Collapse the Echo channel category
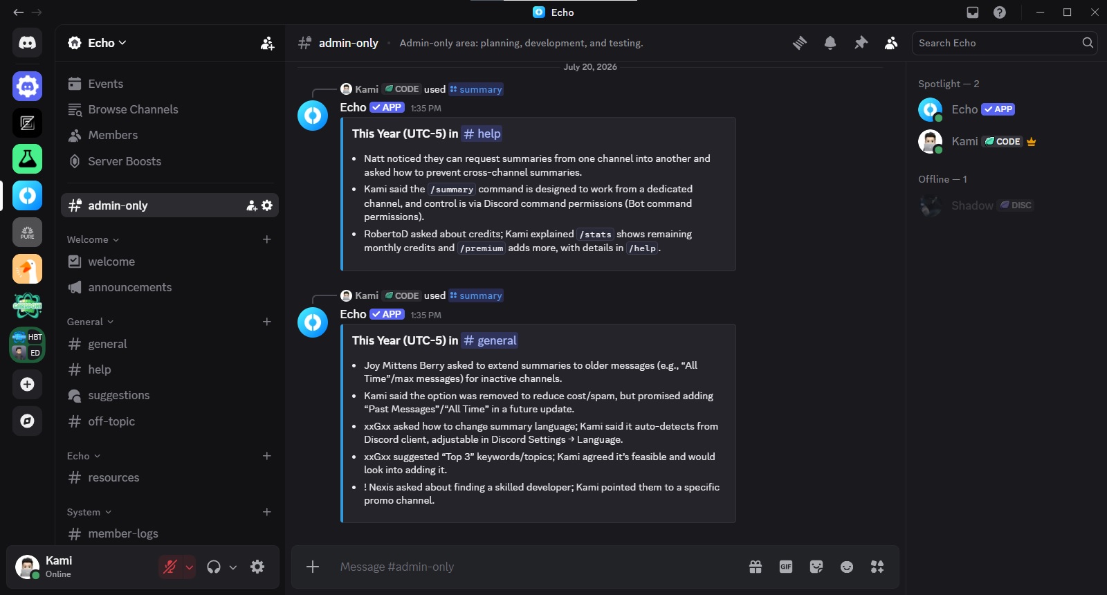This screenshot has width=1107, height=595. pyautogui.click(x=84, y=456)
